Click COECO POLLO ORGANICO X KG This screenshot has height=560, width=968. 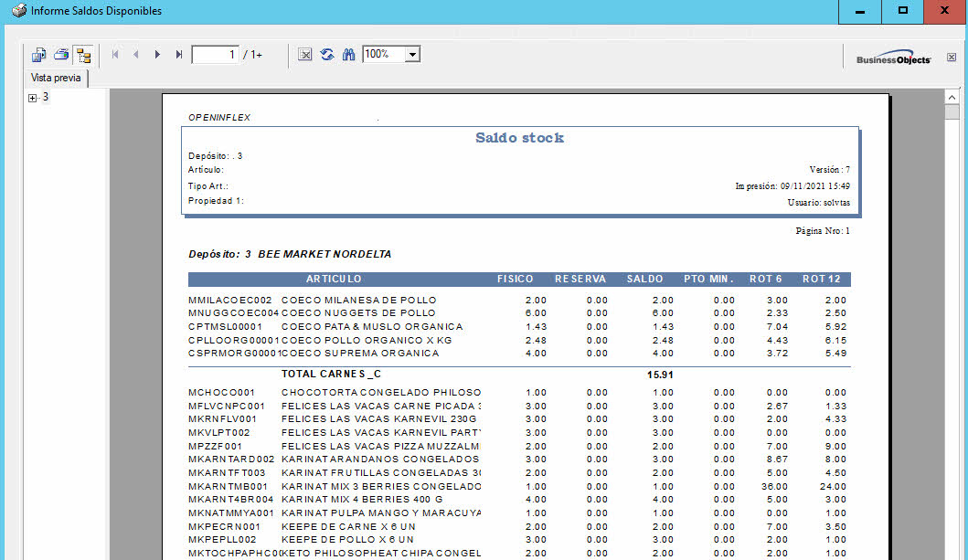click(367, 341)
